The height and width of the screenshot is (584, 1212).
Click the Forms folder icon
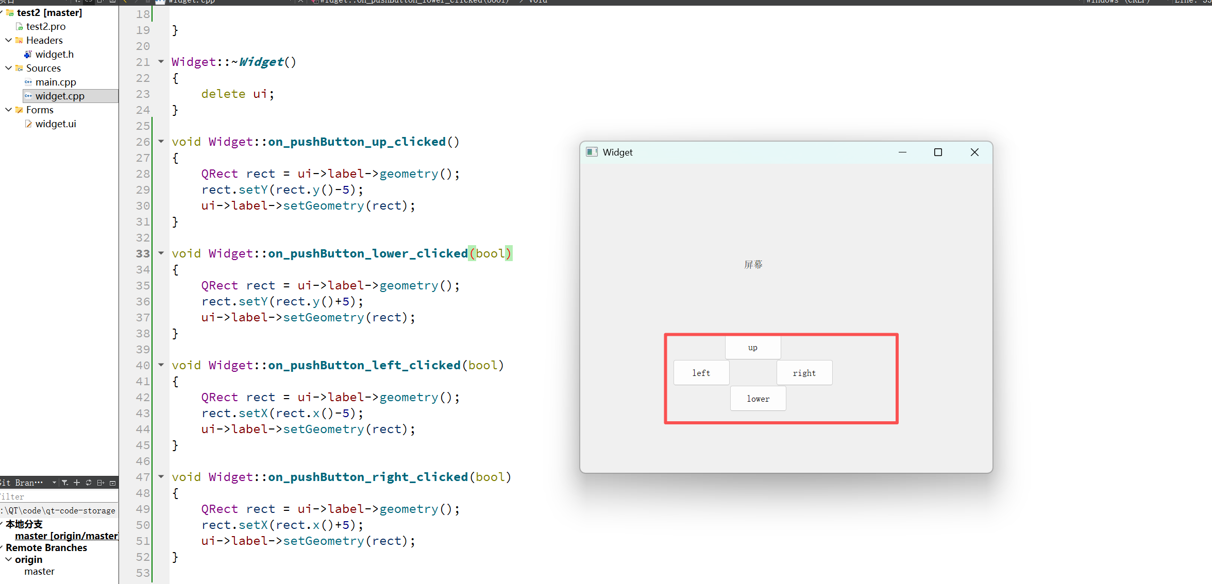[x=19, y=110]
